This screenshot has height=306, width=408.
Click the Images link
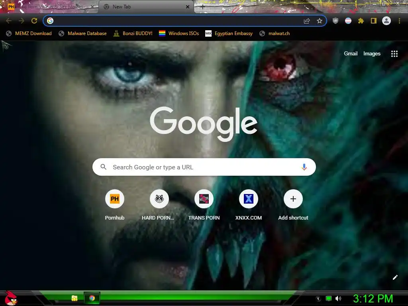[x=372, y=54]
